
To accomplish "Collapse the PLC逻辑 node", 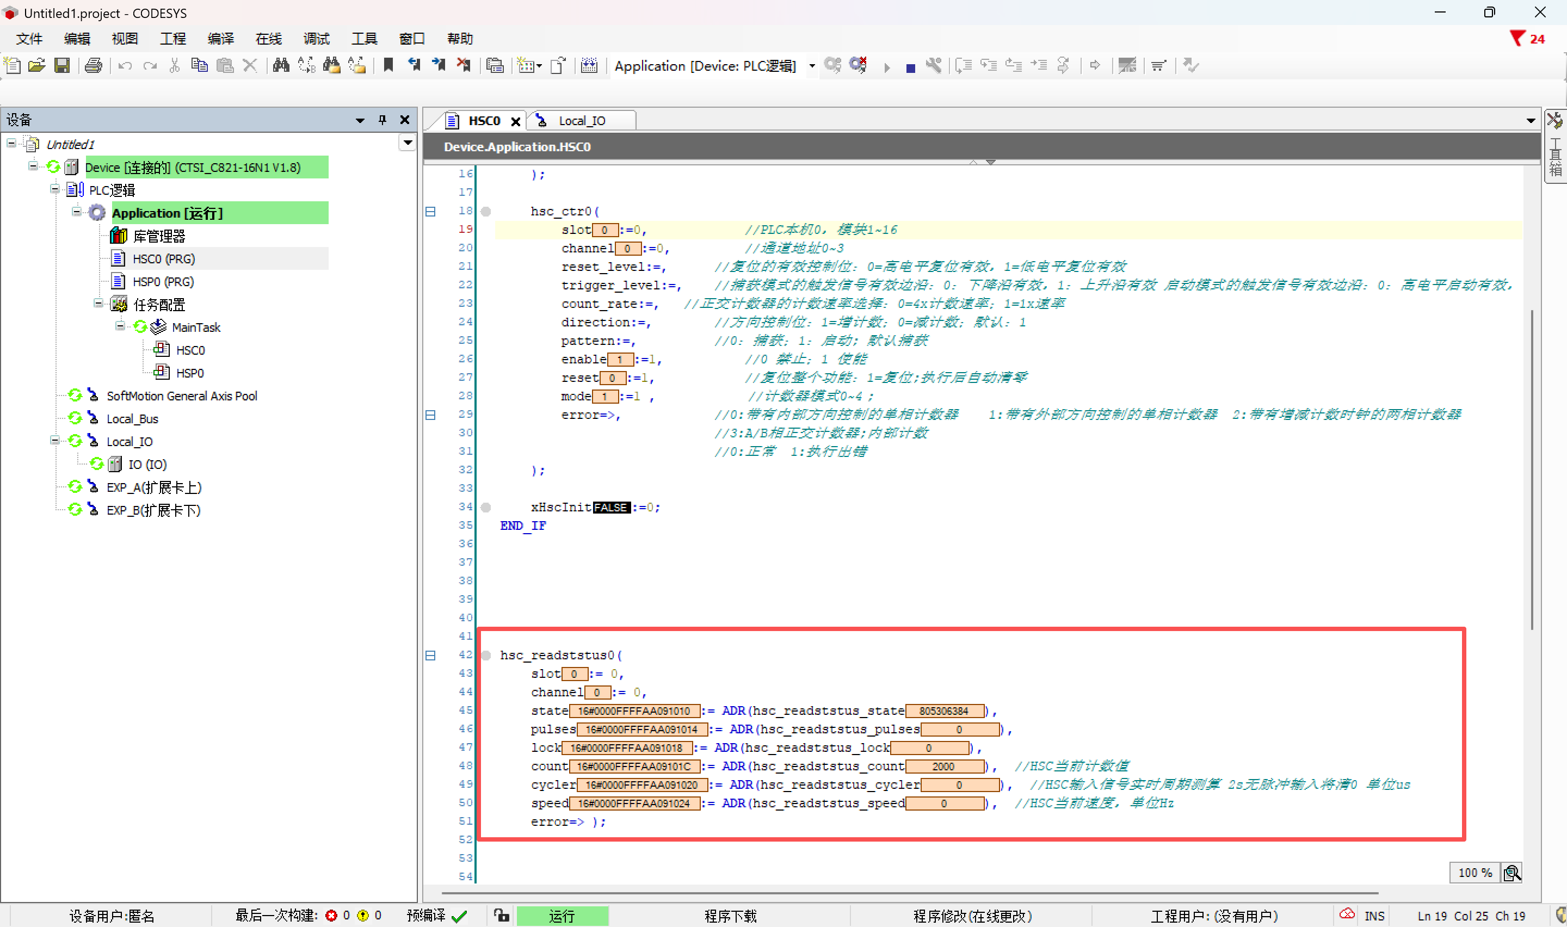I will pyautogui.click(x=55, y=189).
